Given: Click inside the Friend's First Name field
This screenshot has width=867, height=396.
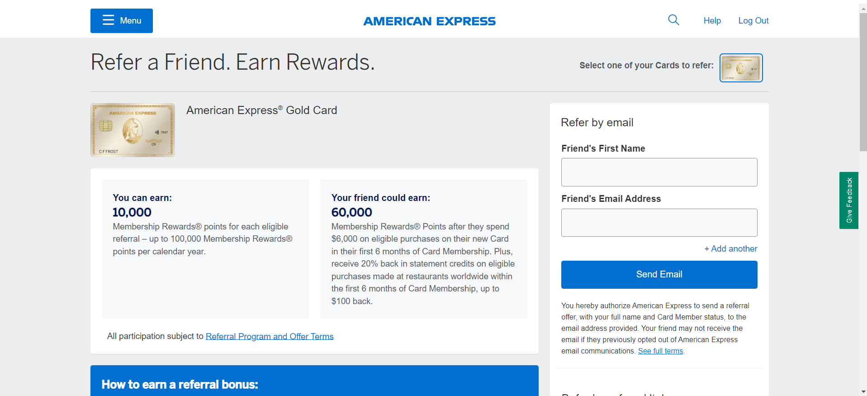Looking at the screenshot, I should pos(659,172).
